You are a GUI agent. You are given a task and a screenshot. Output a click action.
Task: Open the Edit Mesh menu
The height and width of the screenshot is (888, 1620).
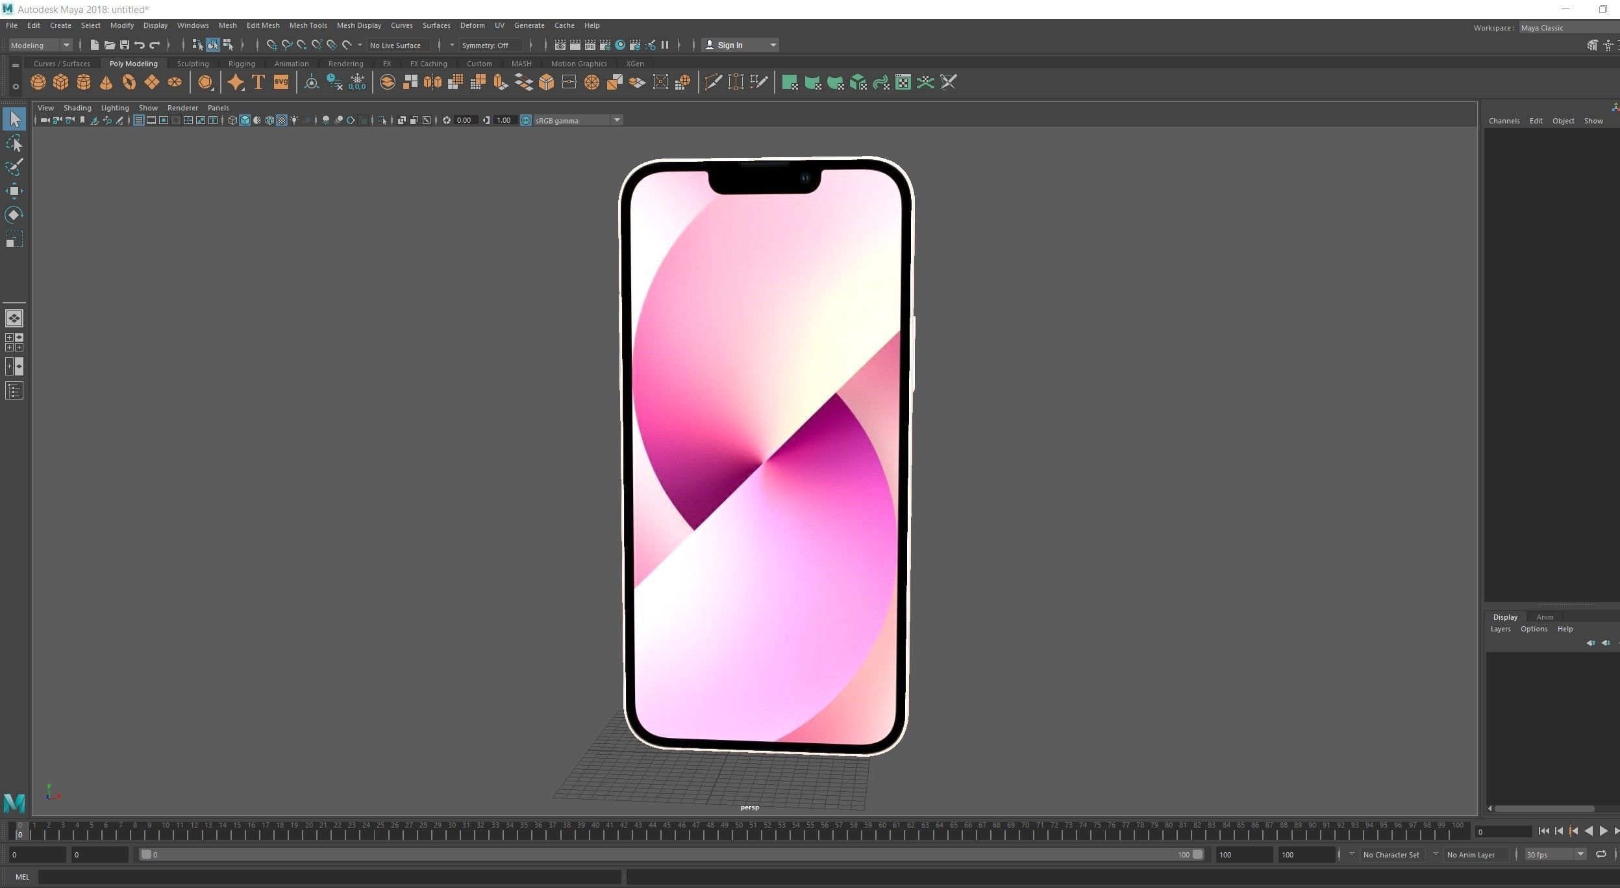point(263,25)
